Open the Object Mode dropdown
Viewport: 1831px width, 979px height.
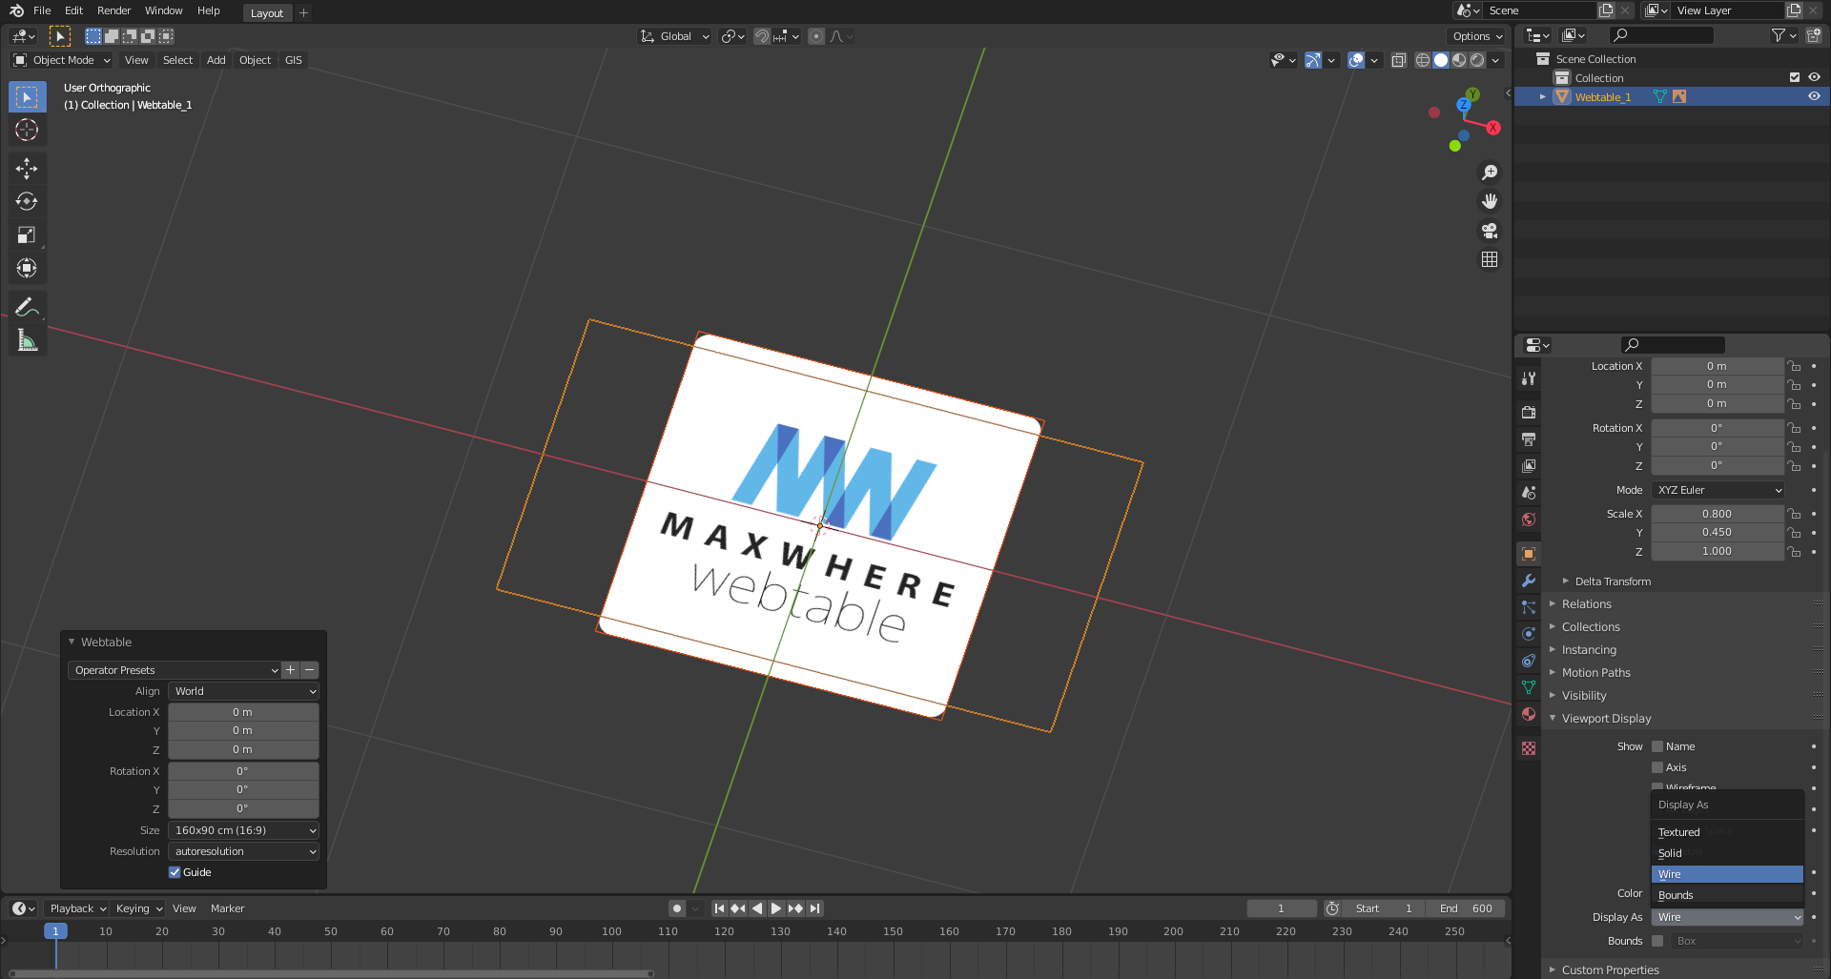point(62,60)
